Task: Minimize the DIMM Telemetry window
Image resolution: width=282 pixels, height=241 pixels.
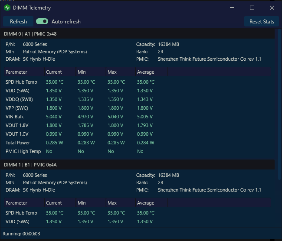Action: (232, 8)
